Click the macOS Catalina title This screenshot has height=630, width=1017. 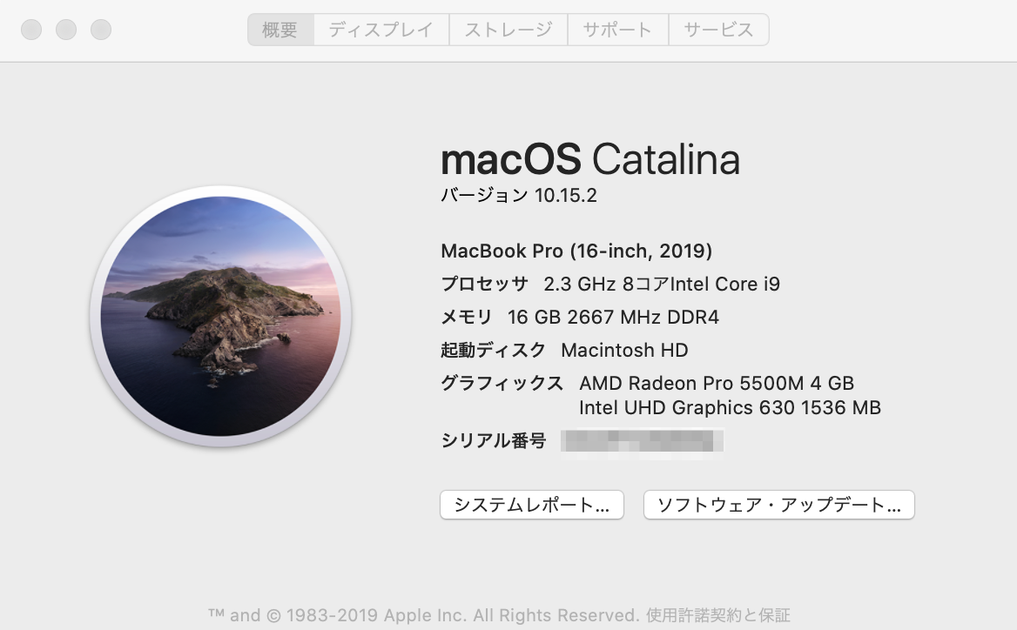[x=590, y=158]
